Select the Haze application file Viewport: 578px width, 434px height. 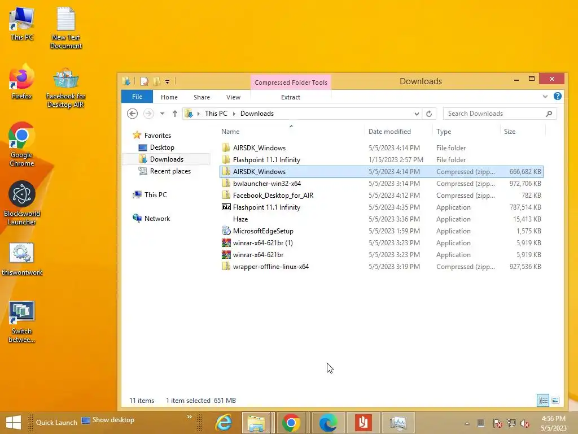(382, 219)
